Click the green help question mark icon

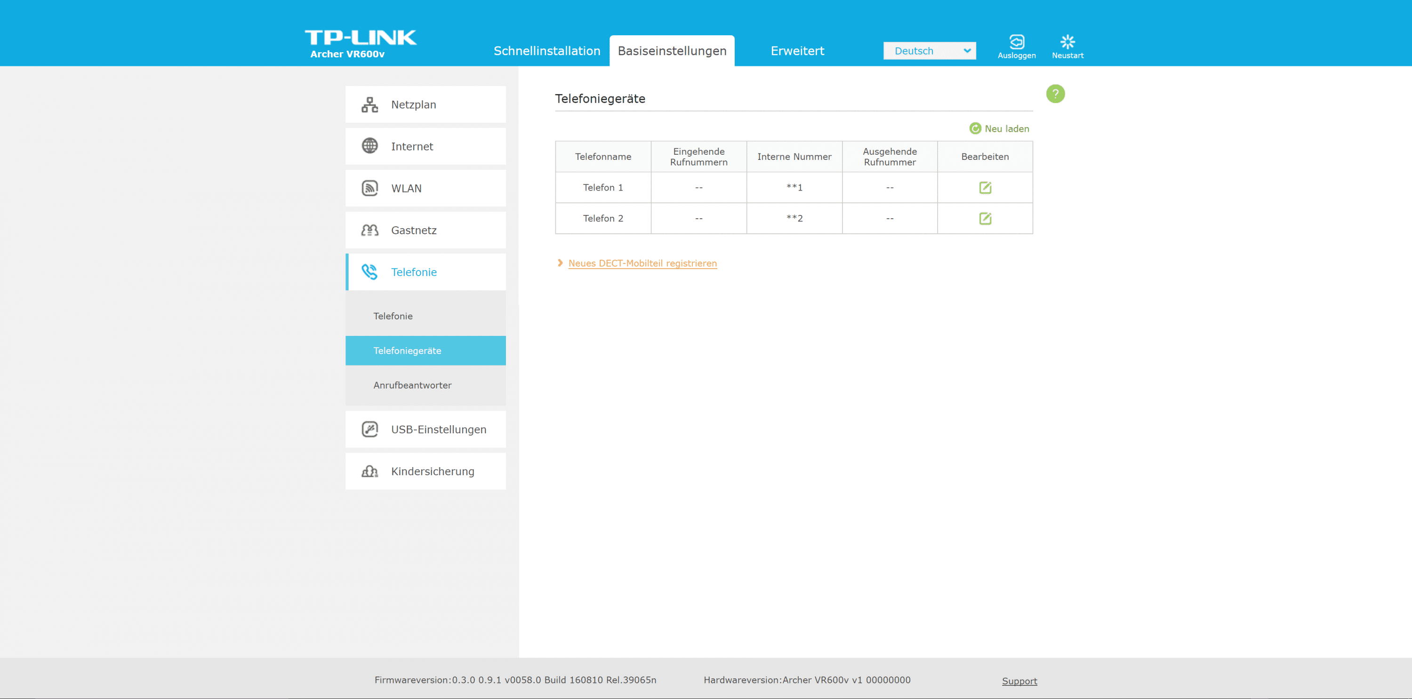pyautogui.click(x=1055, y=94)
